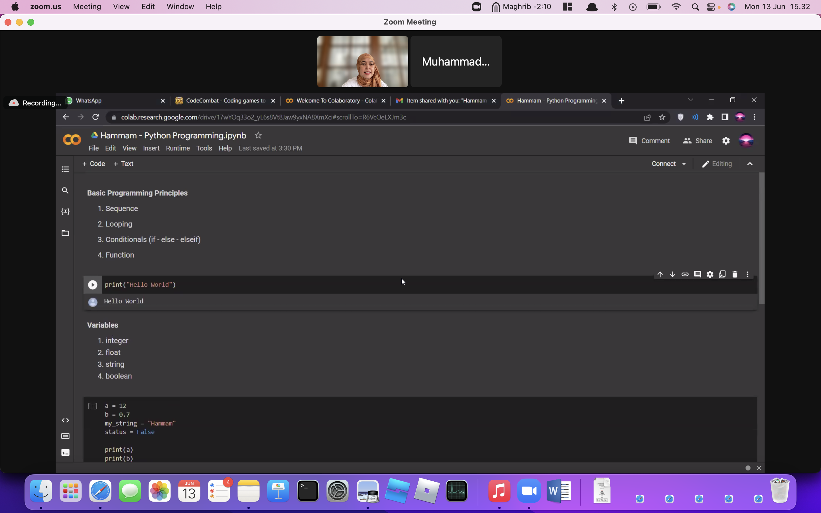821x513 pixels.
Task: Copy link to cell icon
Action: 685,274
